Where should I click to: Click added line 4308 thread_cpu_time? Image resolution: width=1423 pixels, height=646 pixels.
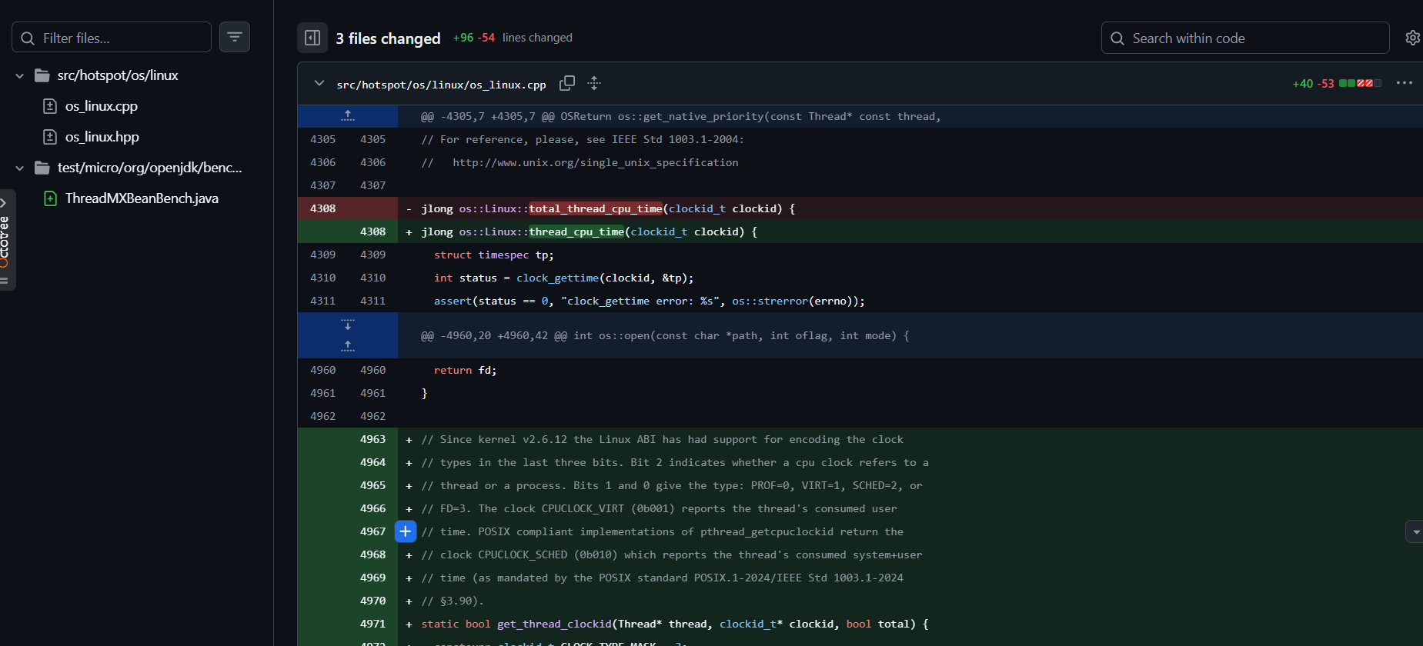pos(860,231)
